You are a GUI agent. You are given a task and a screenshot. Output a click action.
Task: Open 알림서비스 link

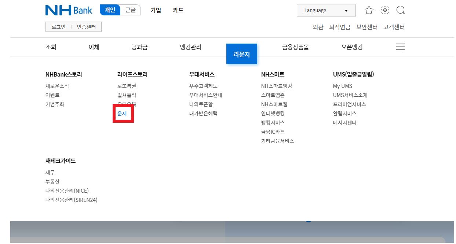pos(345,114)
